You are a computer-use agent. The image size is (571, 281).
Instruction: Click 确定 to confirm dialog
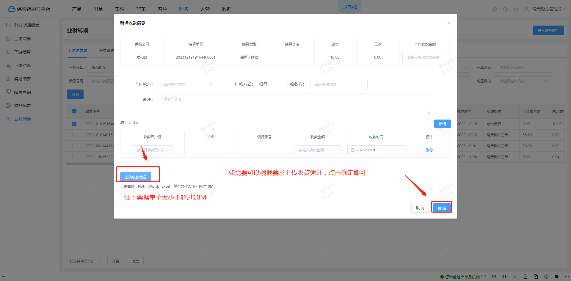[x=442, y=208]
